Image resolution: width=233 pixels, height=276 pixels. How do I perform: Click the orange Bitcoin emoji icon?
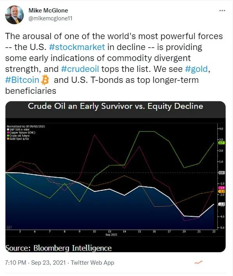(x=45, y=80)
